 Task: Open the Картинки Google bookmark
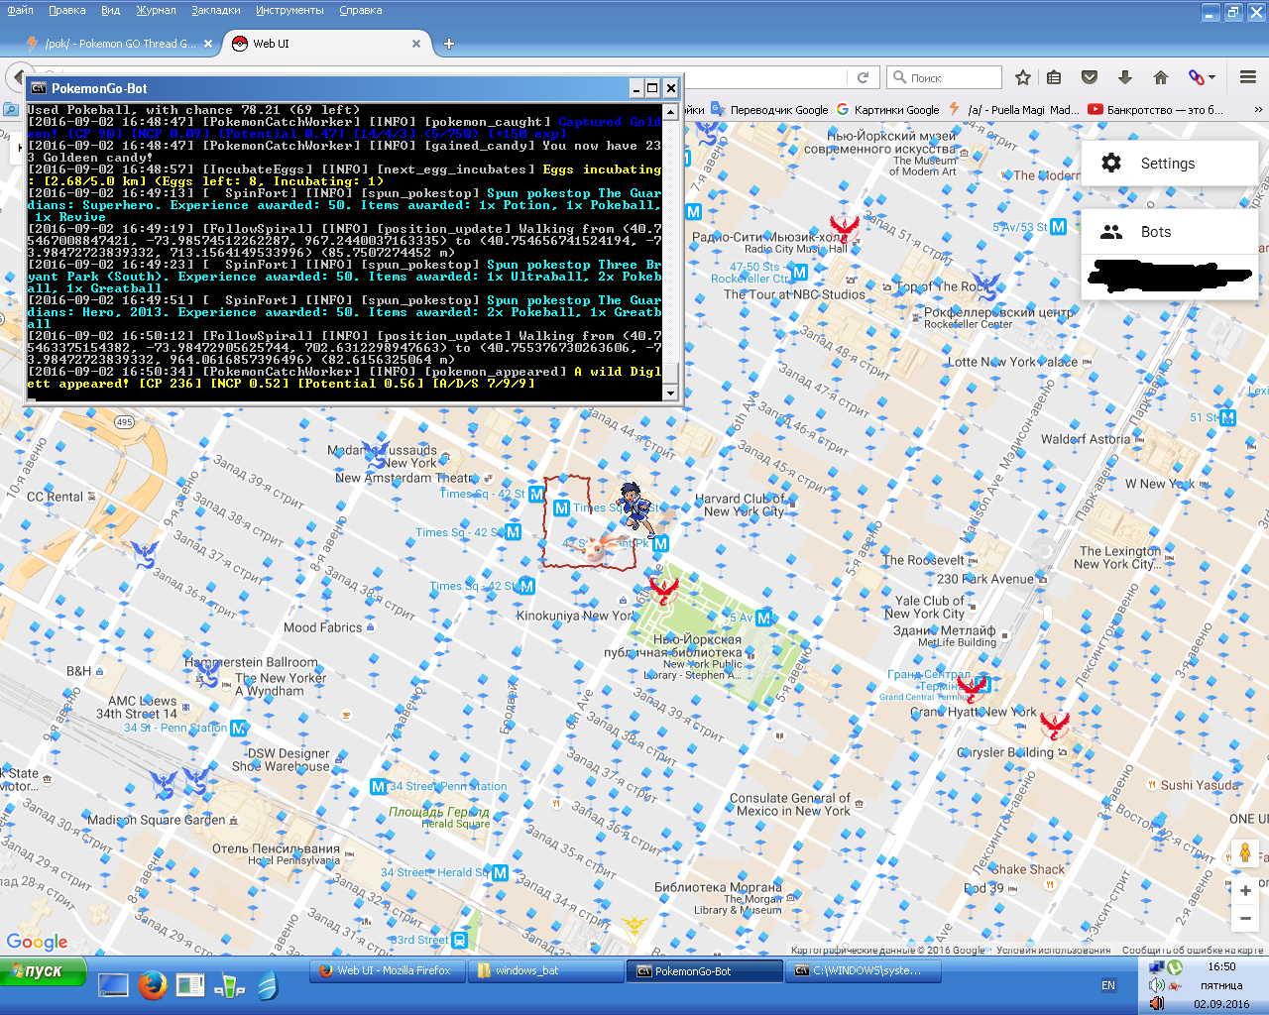[888, 110]
